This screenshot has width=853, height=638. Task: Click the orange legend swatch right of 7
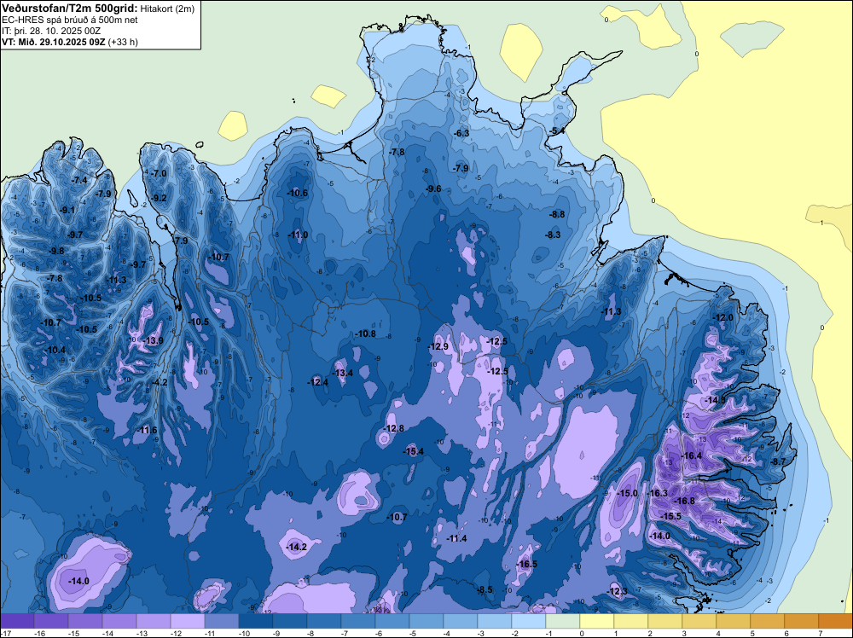pos(836,621)
